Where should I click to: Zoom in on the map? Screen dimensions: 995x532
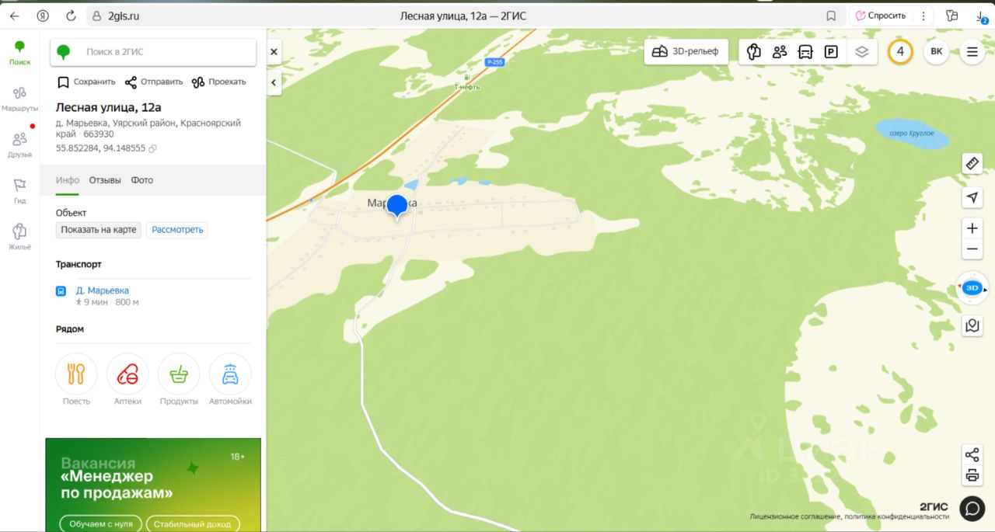[x=972, y=228]
